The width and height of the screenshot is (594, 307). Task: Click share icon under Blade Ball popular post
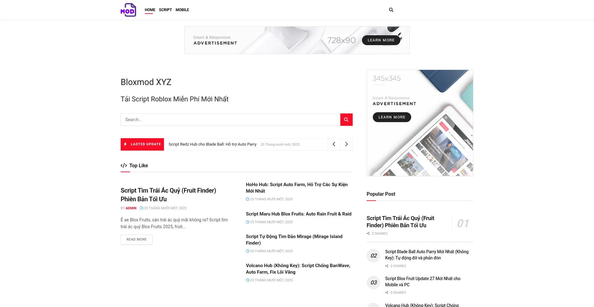(387, 266)
